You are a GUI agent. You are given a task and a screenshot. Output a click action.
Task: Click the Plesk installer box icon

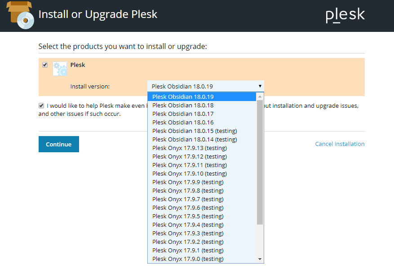[20, 14]
